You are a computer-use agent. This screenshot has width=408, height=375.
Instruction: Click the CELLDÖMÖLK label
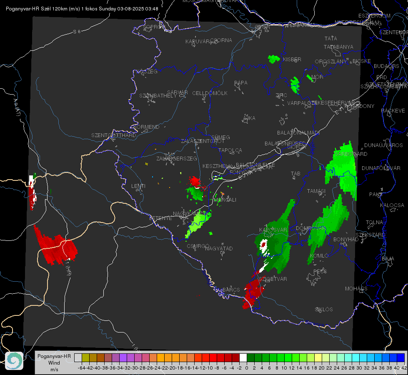click(210, 93)
